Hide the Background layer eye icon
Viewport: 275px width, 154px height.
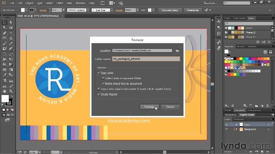click(226, 129)
